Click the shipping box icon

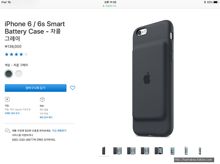click(x=42, y=100)
